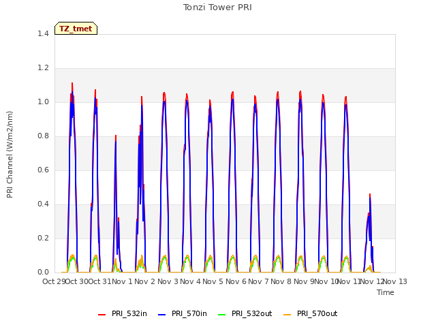Click the 1.2 y-axis tick label
Image resolution: width=436 pixels, height=327 pixels.
43,68
